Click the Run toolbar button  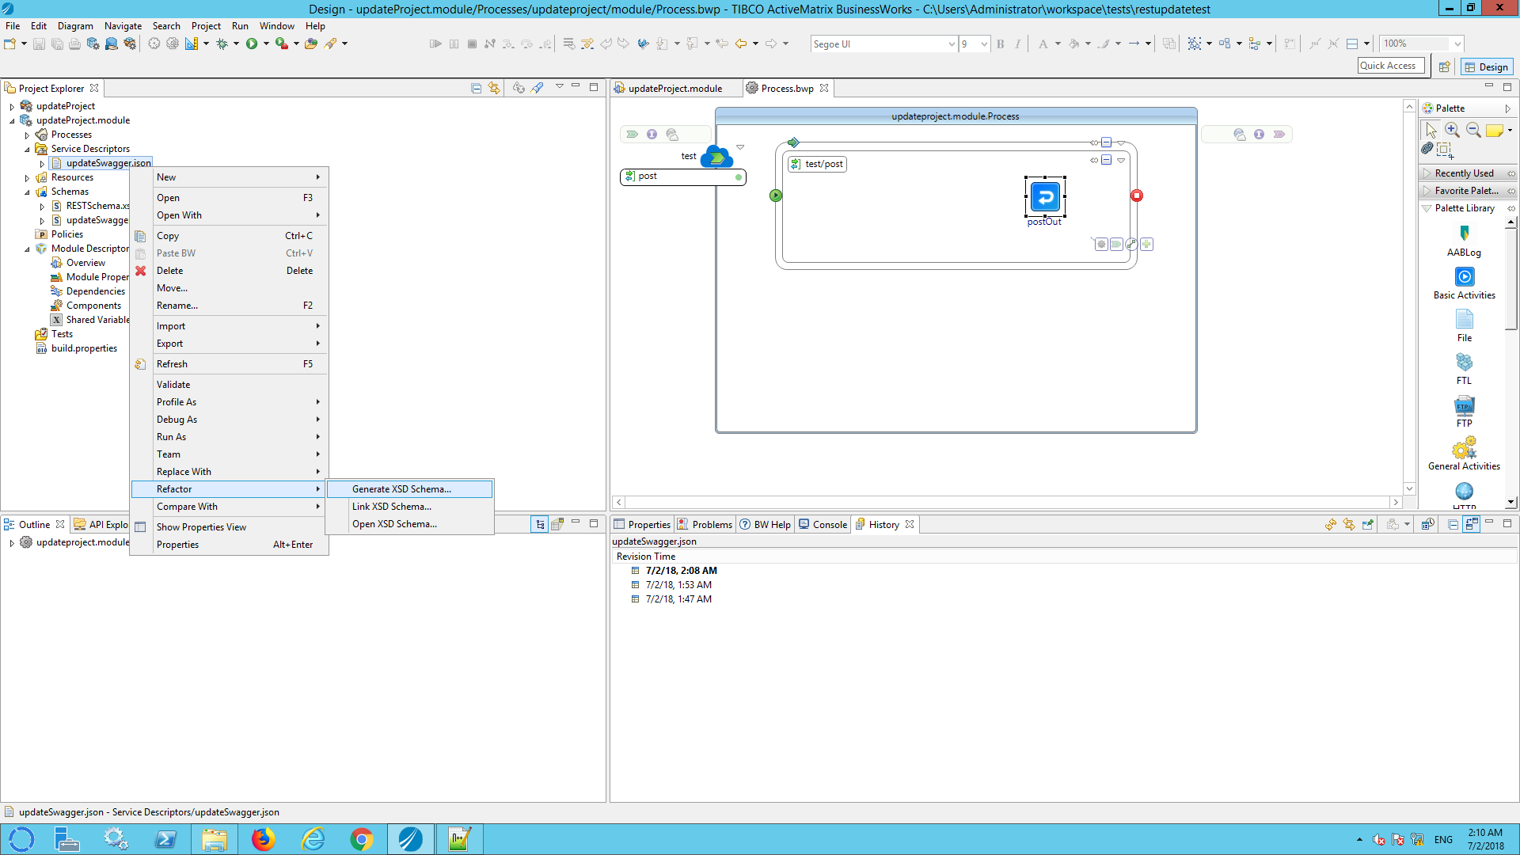(252, 44)
